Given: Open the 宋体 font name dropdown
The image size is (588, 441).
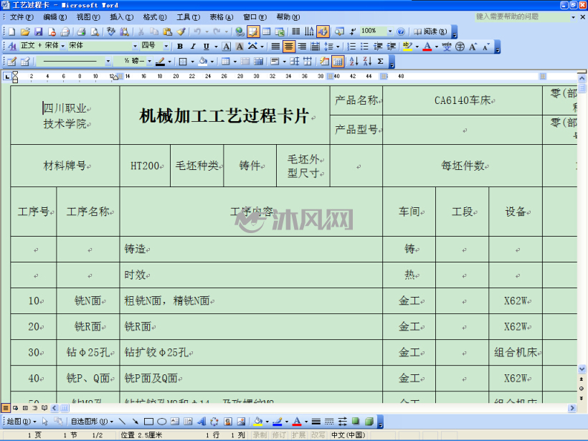Looking at the screenshot, I should pos(103,46).
